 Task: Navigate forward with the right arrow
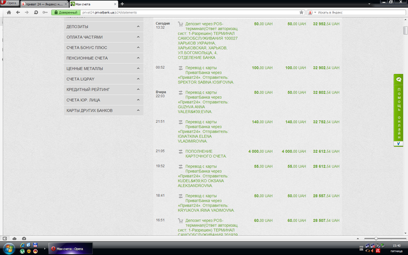point(27,12)
